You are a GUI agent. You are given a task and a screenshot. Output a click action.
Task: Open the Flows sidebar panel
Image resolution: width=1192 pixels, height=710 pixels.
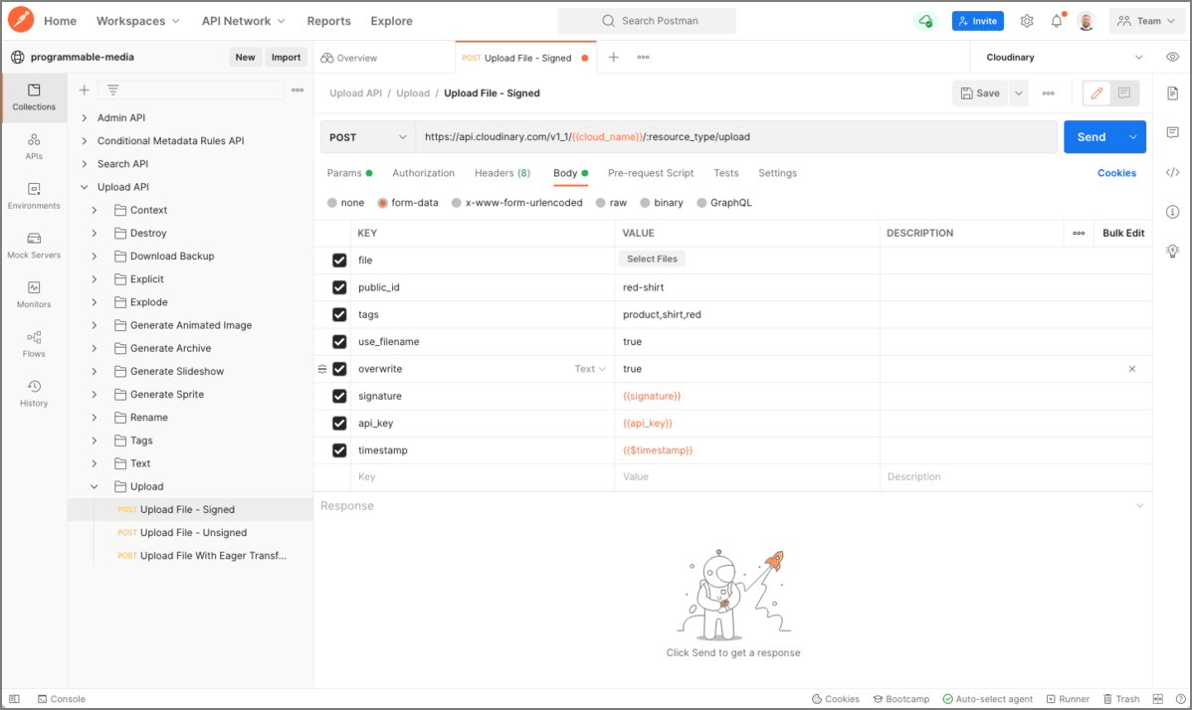click(34, 344)
